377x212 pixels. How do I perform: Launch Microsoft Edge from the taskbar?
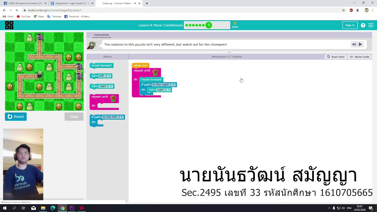point(53,208)
